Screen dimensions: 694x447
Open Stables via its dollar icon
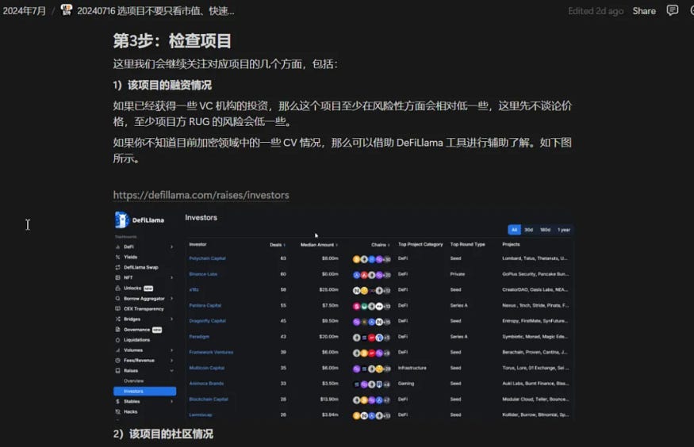117,402
